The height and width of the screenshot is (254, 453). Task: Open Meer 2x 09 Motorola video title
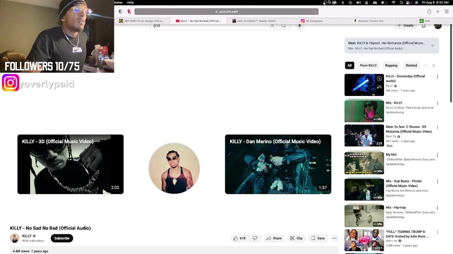[409, 129]
